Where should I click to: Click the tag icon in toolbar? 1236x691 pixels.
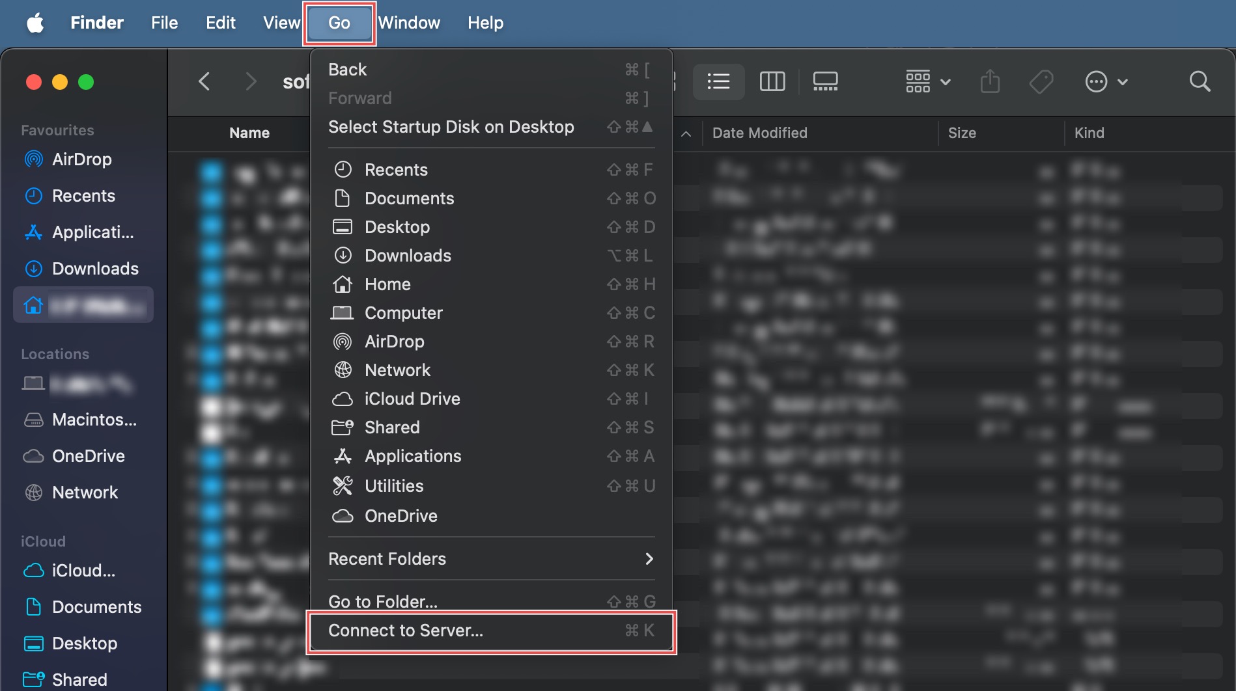[x=1041, y=82]
